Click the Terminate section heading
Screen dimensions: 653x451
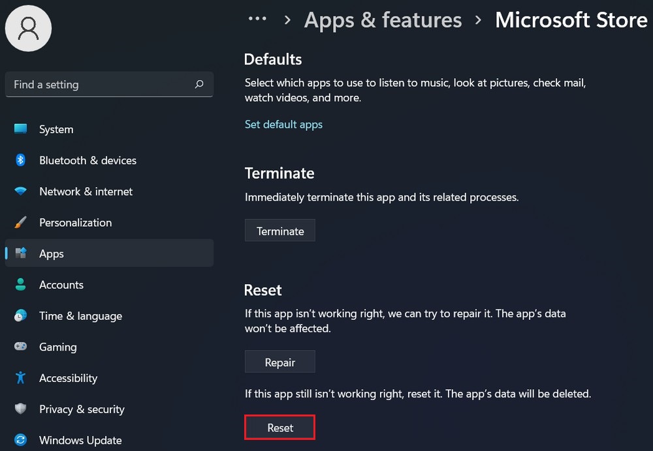279,173
